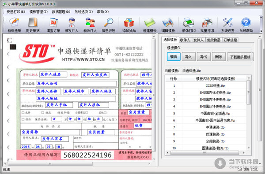Click the 发件人地址 field

click(76, 99)
